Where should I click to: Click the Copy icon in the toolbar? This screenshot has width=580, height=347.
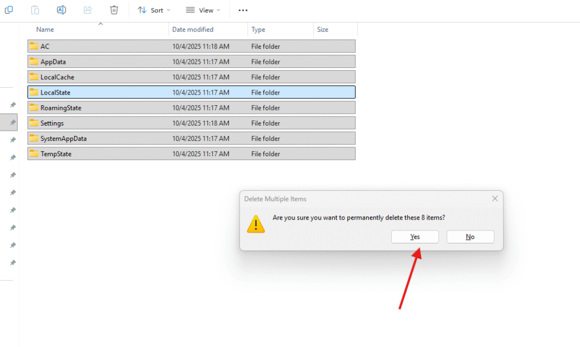(x=8, y=10)
